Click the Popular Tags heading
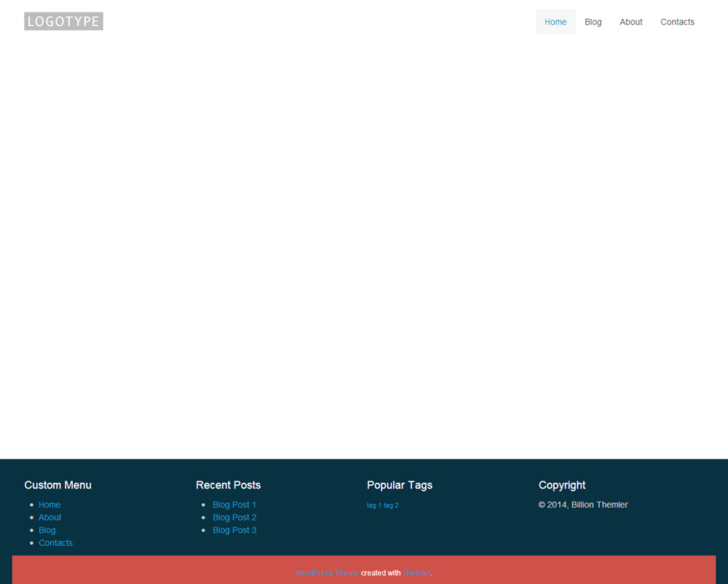 click(400, 485)
